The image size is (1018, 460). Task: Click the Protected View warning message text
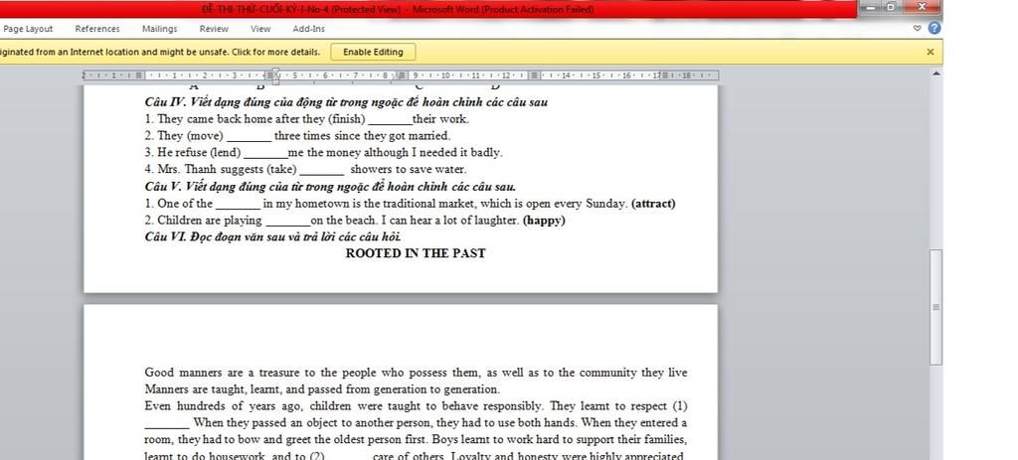tap(160, 52)
